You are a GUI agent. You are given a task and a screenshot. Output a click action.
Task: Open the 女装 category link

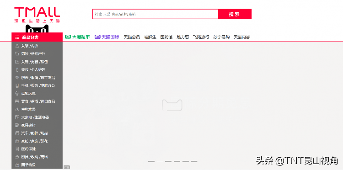coord(25,46)
